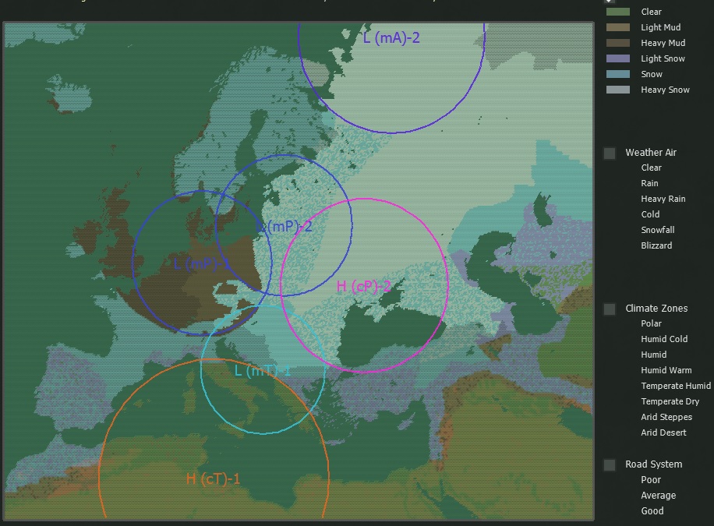714x526 pixels.
Task: Click the Arid Steppes climate entry
Action: pos(666,417)
